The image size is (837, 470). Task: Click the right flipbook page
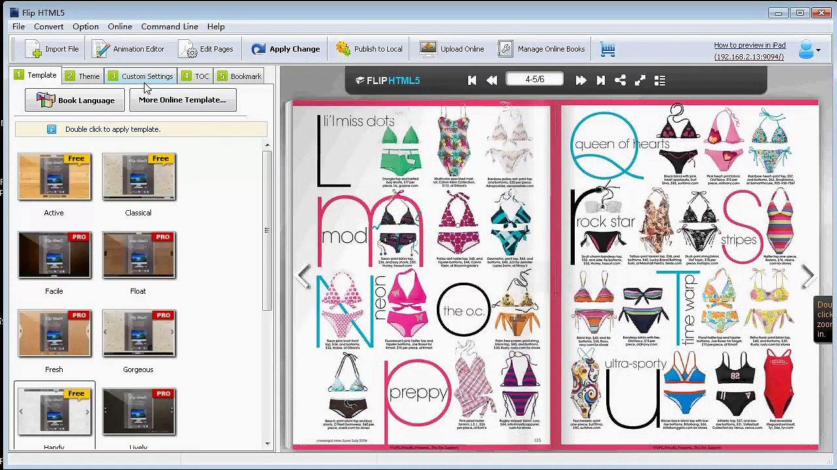coord(689,275)
